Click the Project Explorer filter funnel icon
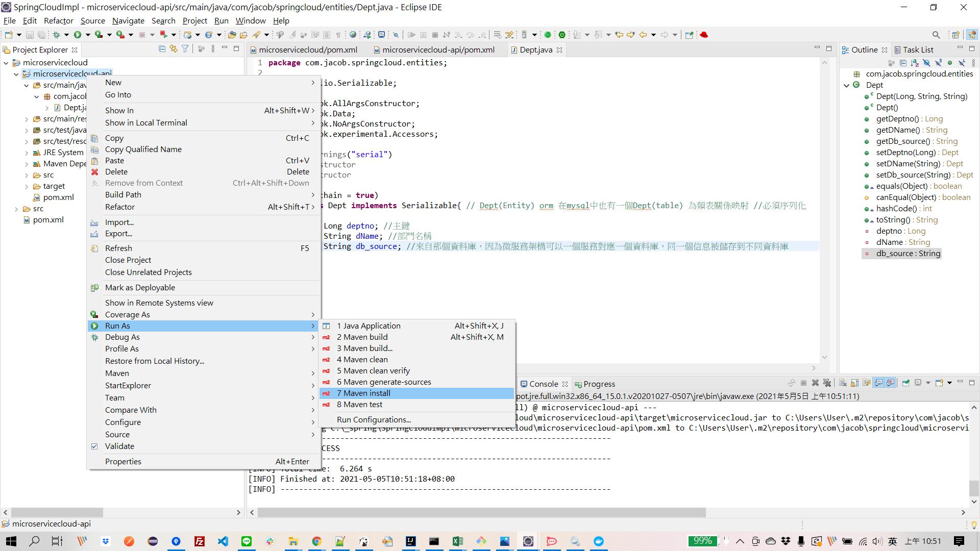 [185, 49]
